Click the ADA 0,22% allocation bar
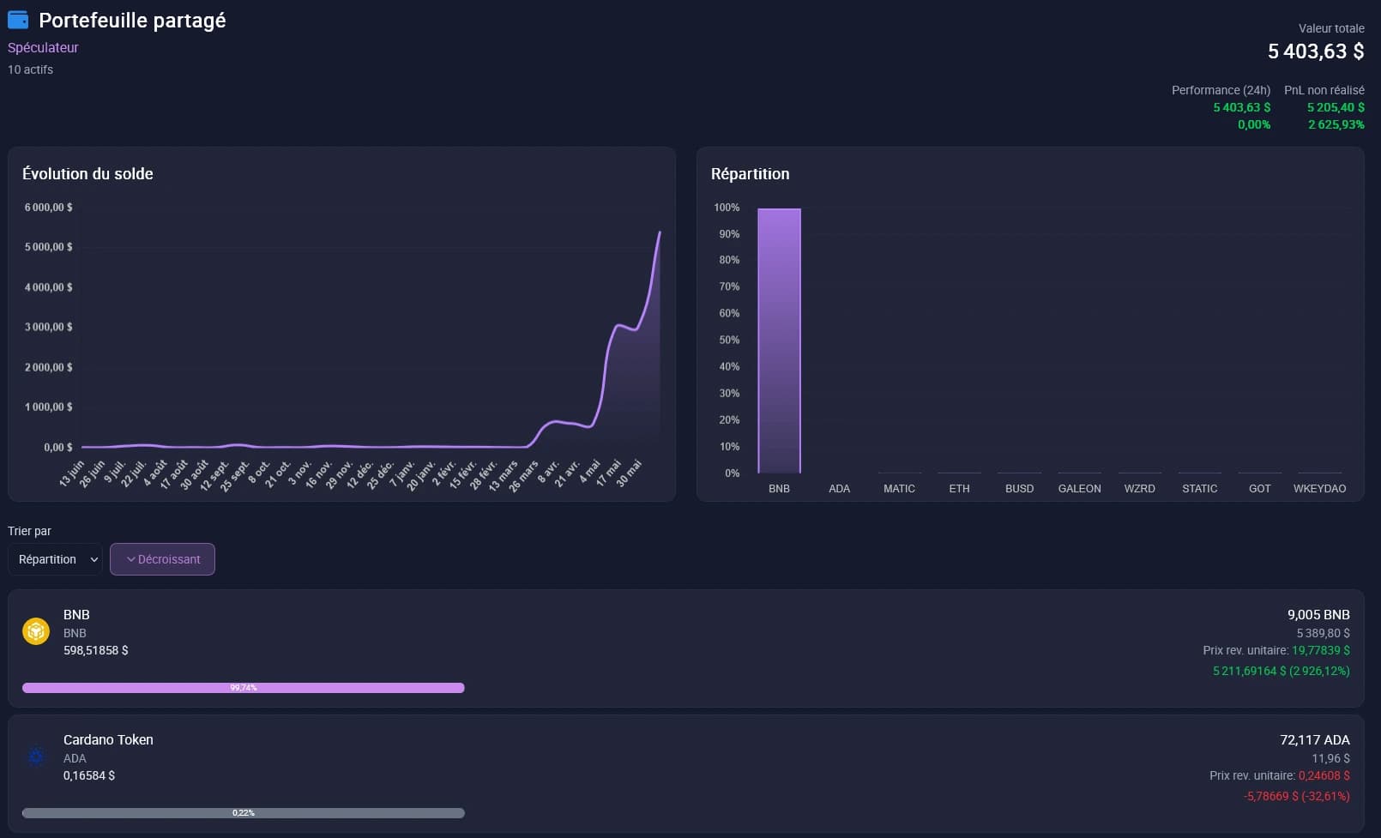The height and width of the screenshot is (838, 1381). (x=244, y=813)
